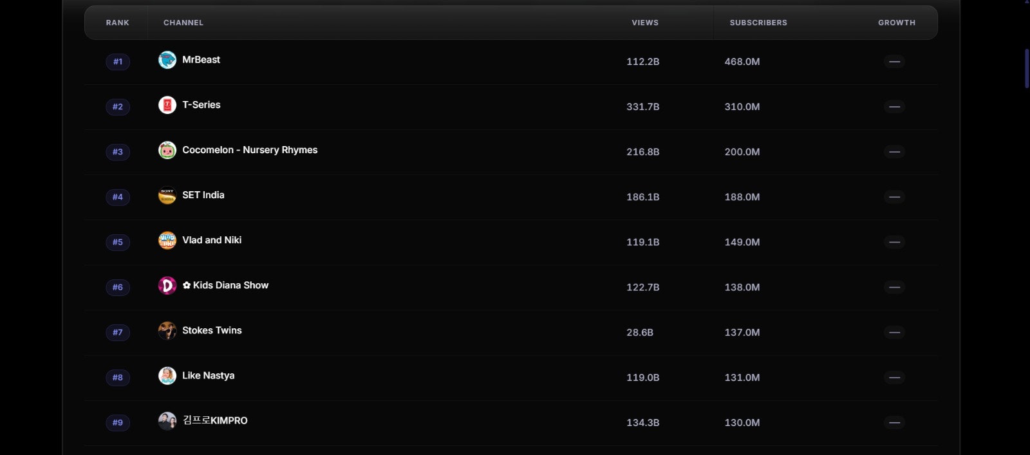This screenshot has width=1030, height=455.
Task: Select Stokes Twins views value 28.6B
Action: [640, 332]
